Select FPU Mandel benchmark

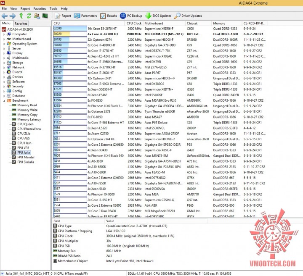click(x=26, y=158)
